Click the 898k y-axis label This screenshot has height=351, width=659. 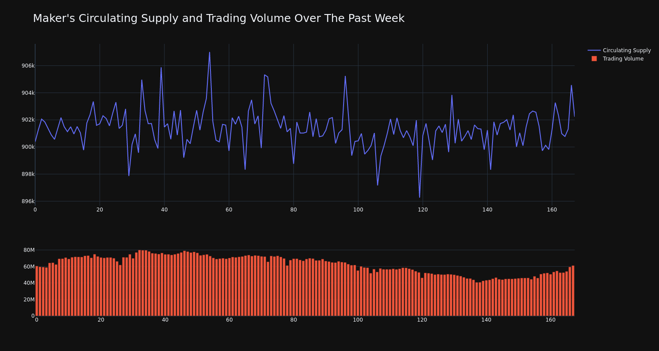(x=28, y=174)
